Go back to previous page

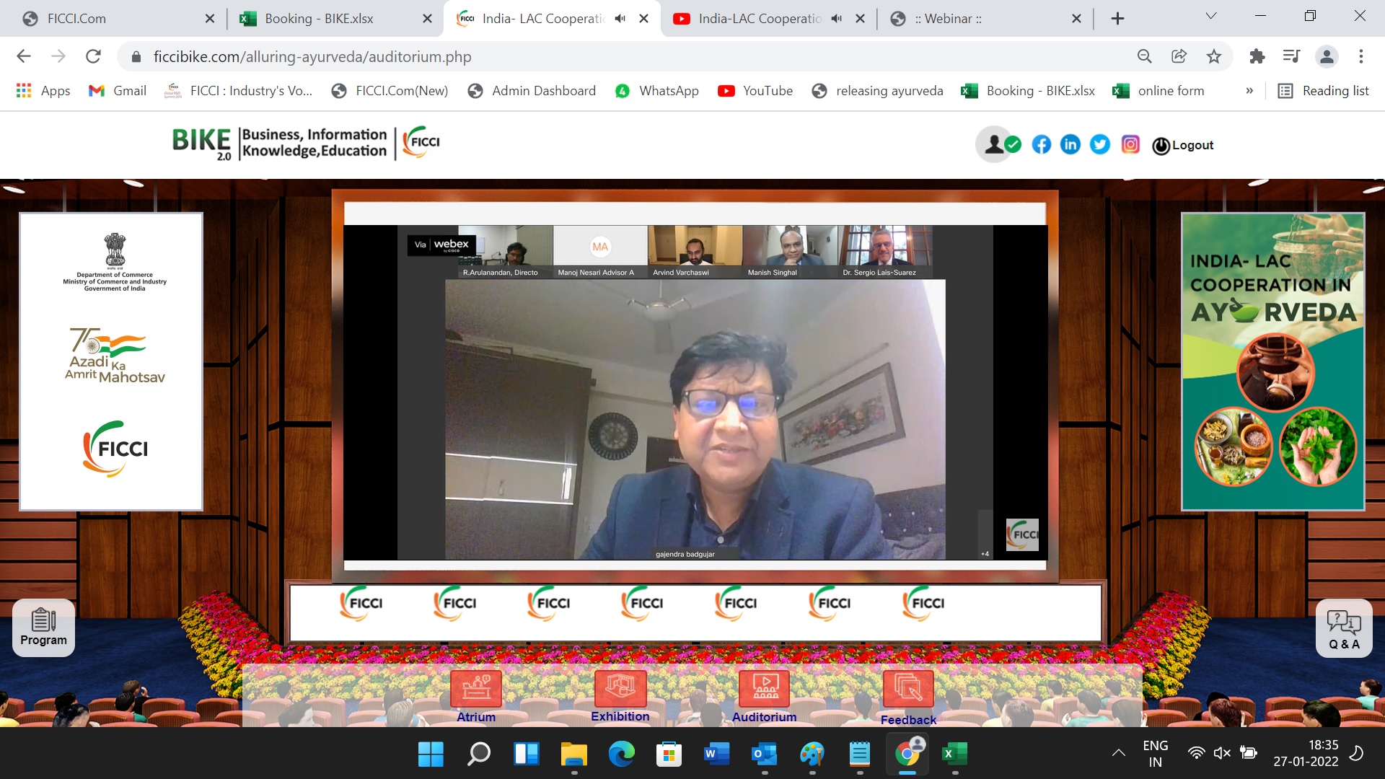tap(24, 56)
